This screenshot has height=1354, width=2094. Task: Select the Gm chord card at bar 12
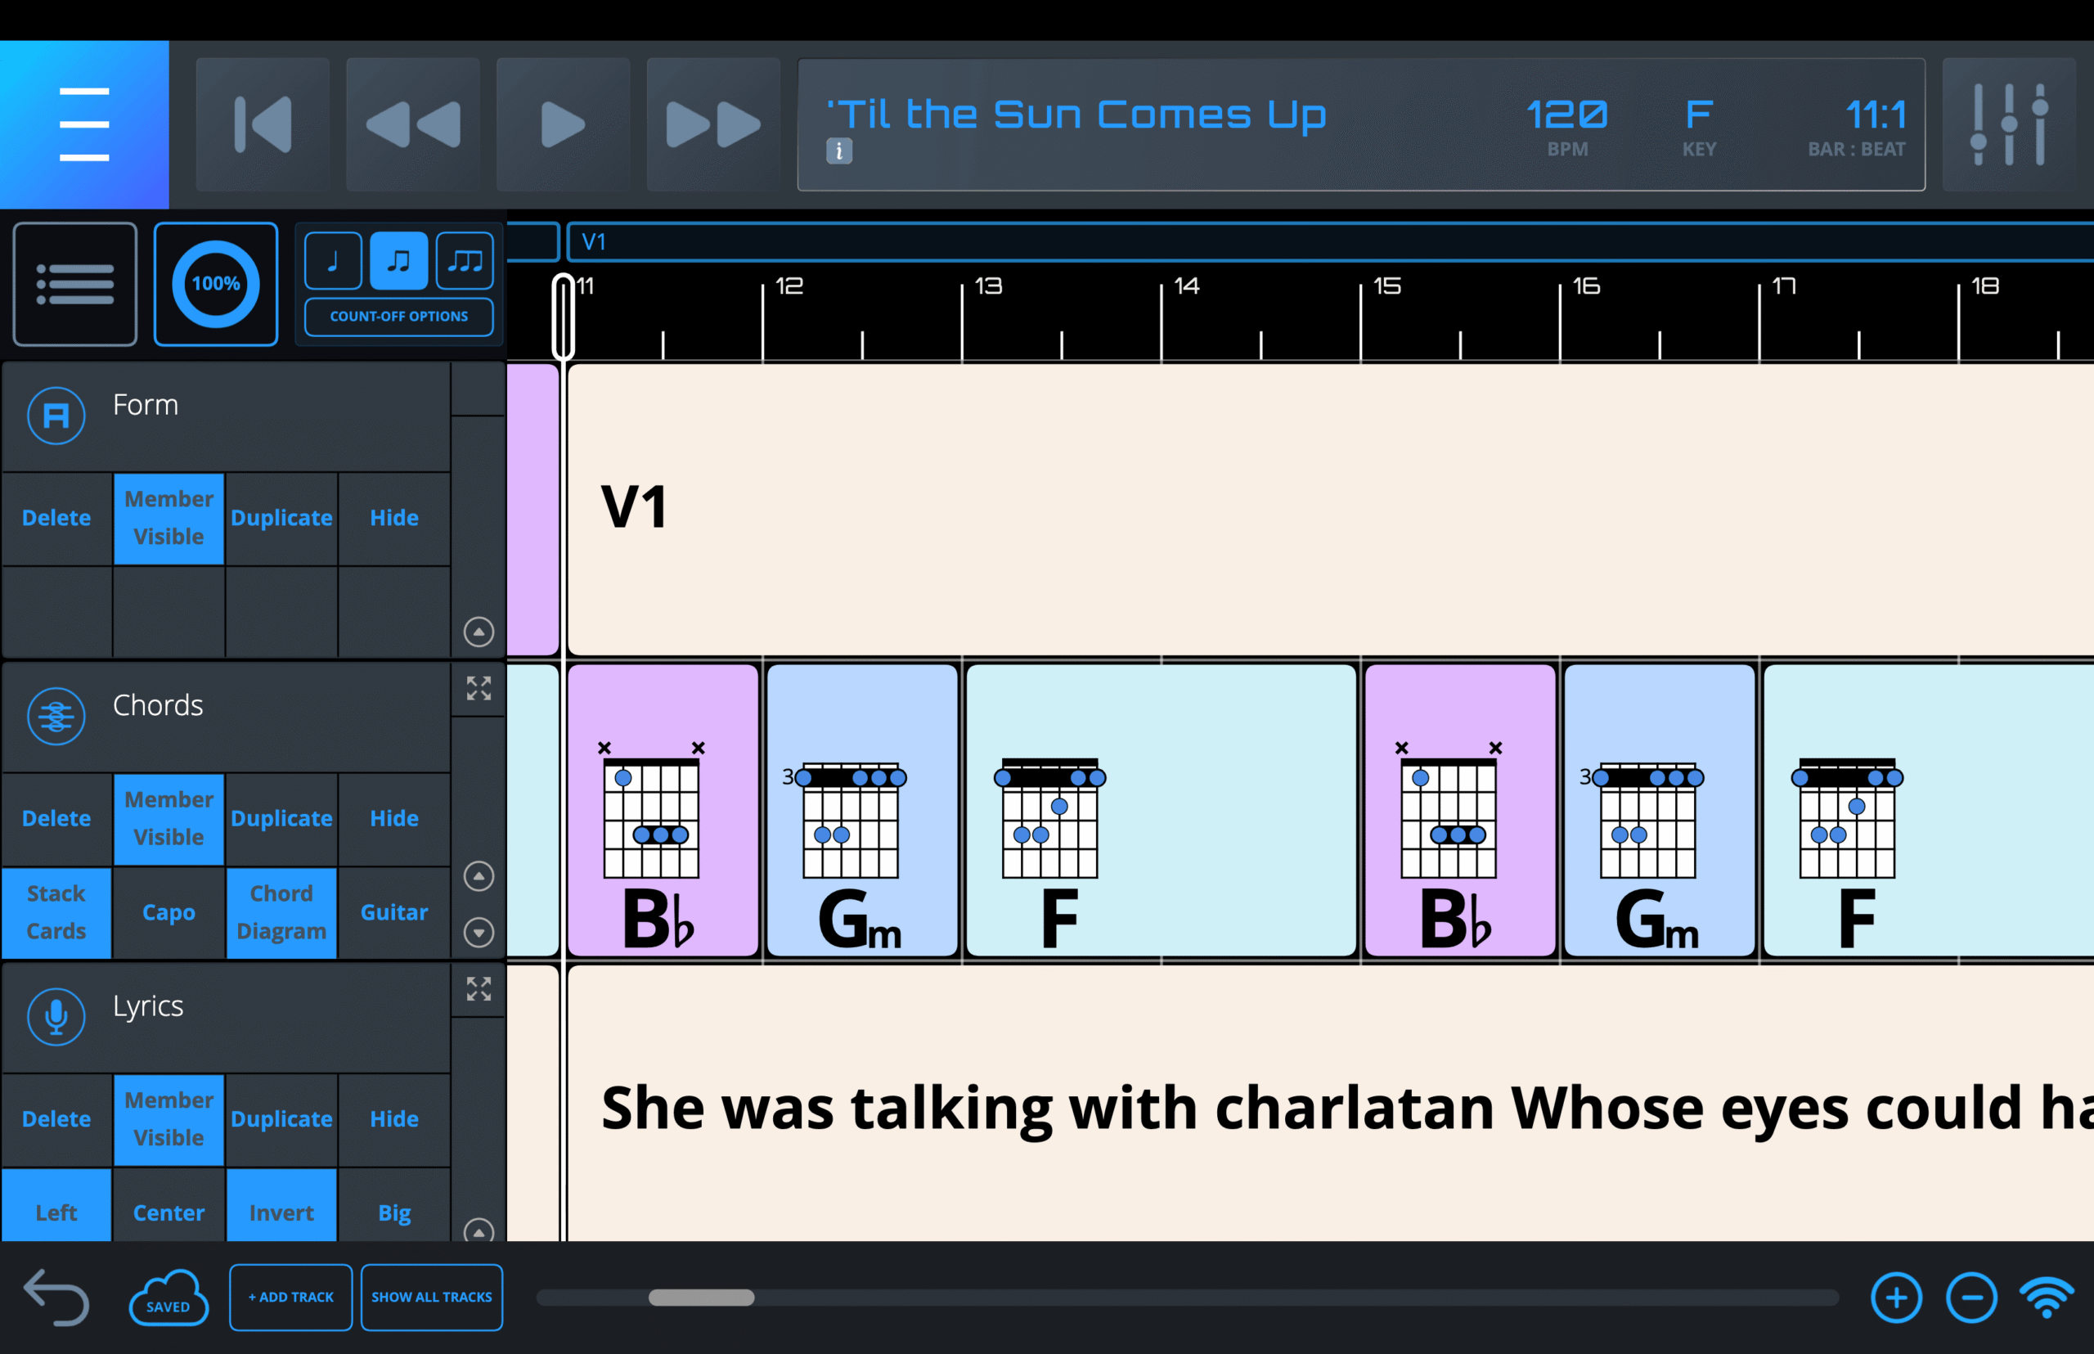862,811
